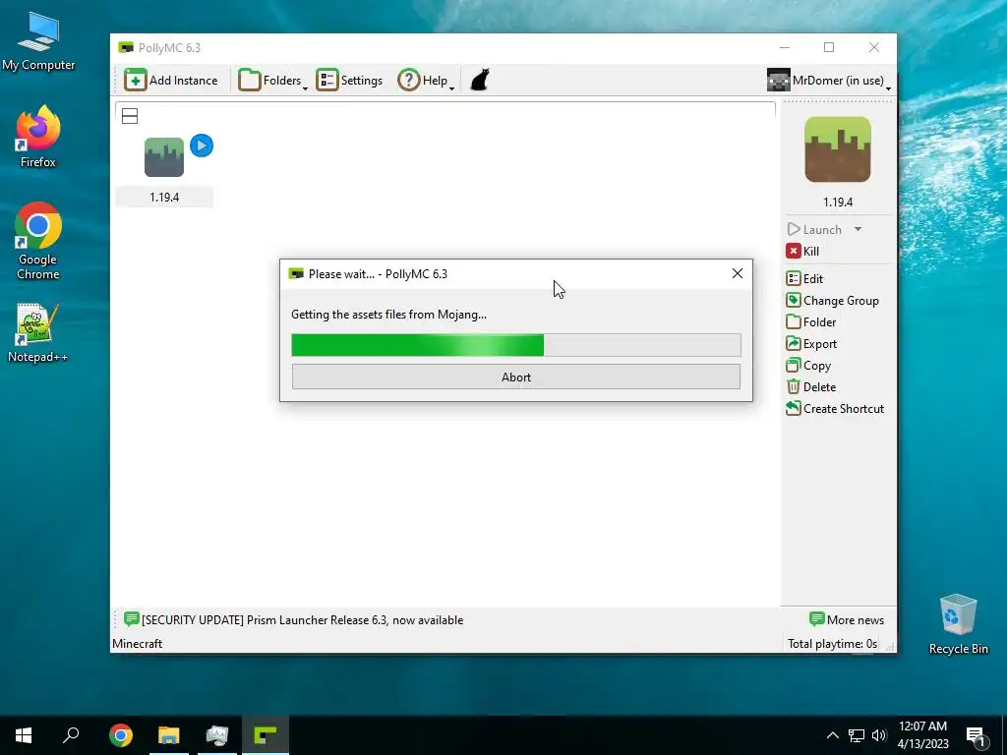The height and width of the screenshot is (755, 1007).
Task: Click the network tray icon
Action: pos(857,735)
